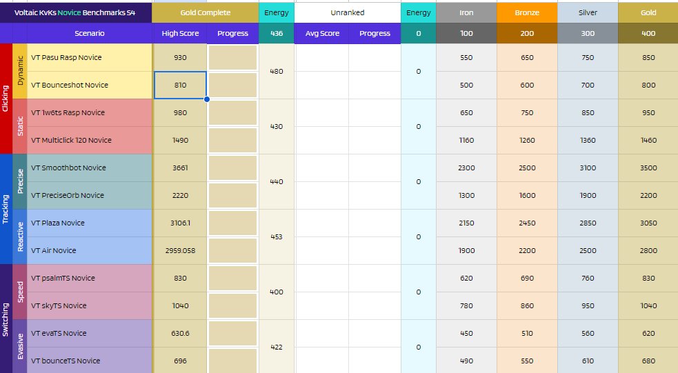Click the Avg Score column header

pyautogui.click(x=322, y=33)
